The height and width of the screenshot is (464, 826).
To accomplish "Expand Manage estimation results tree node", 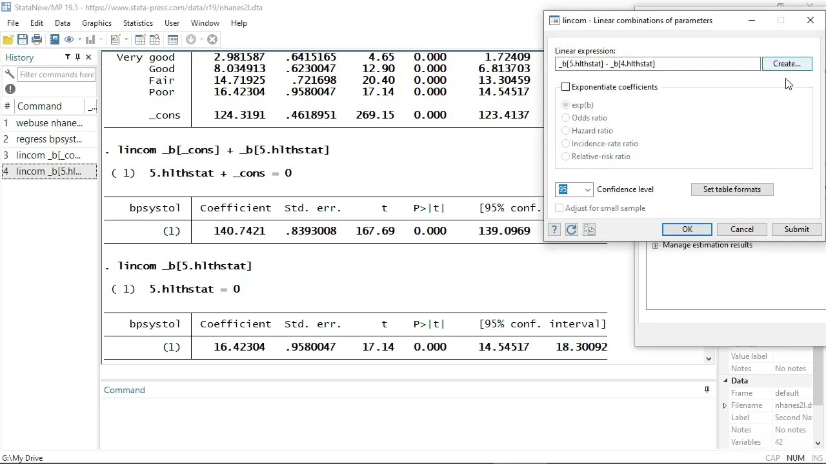I will 656,246.
